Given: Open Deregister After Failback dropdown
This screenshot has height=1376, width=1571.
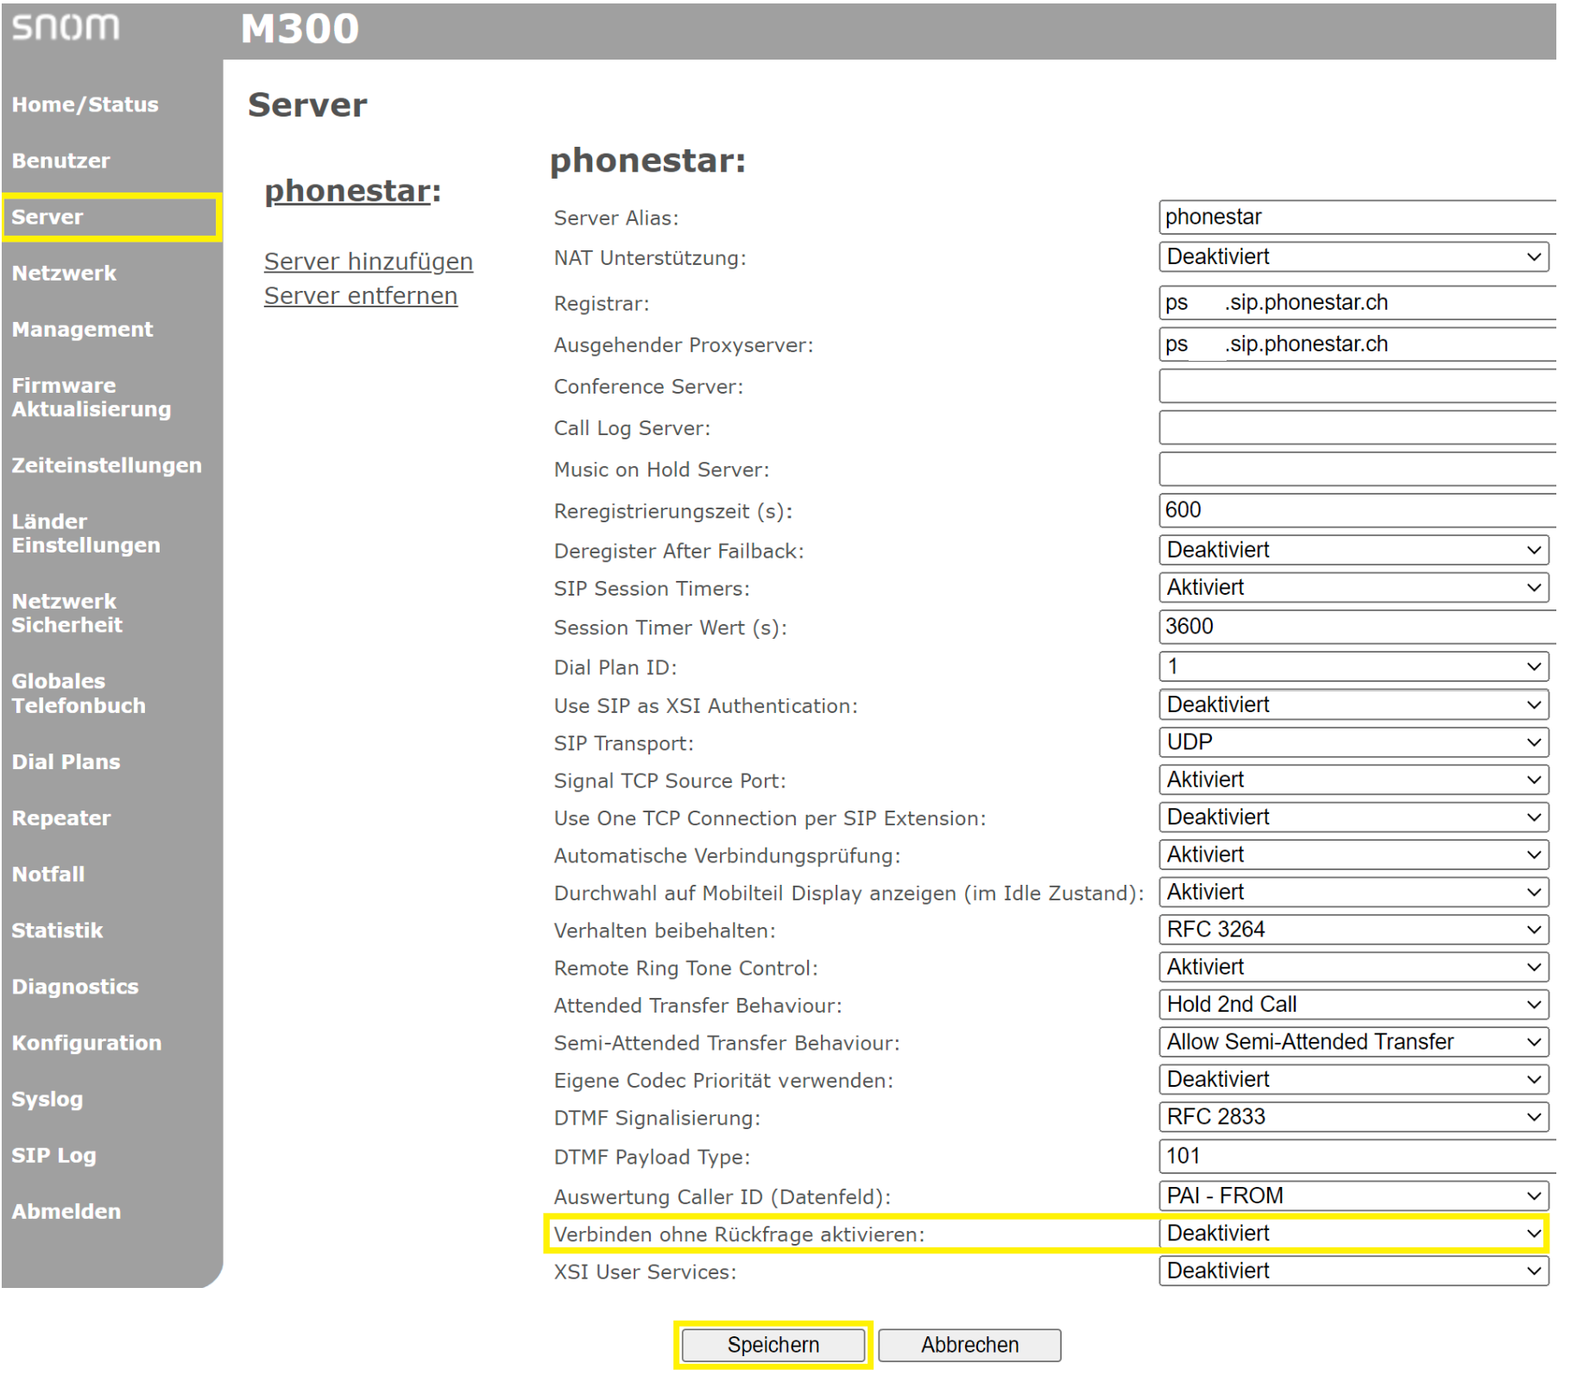Looking at the screenshot, I should [1353, 550].
